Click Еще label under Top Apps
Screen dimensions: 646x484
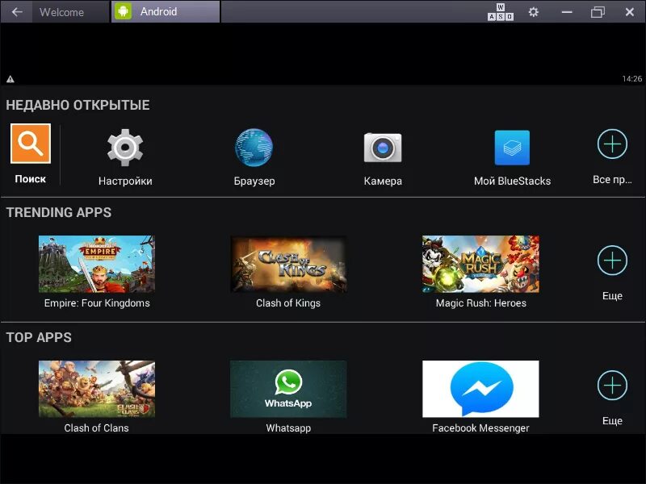coord(612,420)
